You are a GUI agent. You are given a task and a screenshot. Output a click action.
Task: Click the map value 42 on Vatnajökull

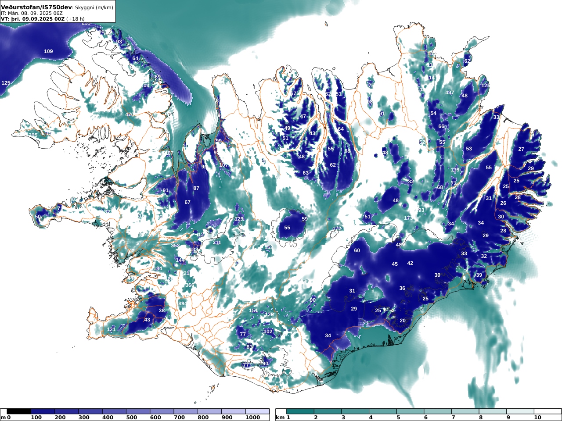[x=410, y=263]
